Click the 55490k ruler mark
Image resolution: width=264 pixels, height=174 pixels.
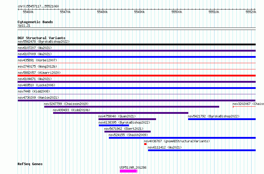tap(140, 12)
